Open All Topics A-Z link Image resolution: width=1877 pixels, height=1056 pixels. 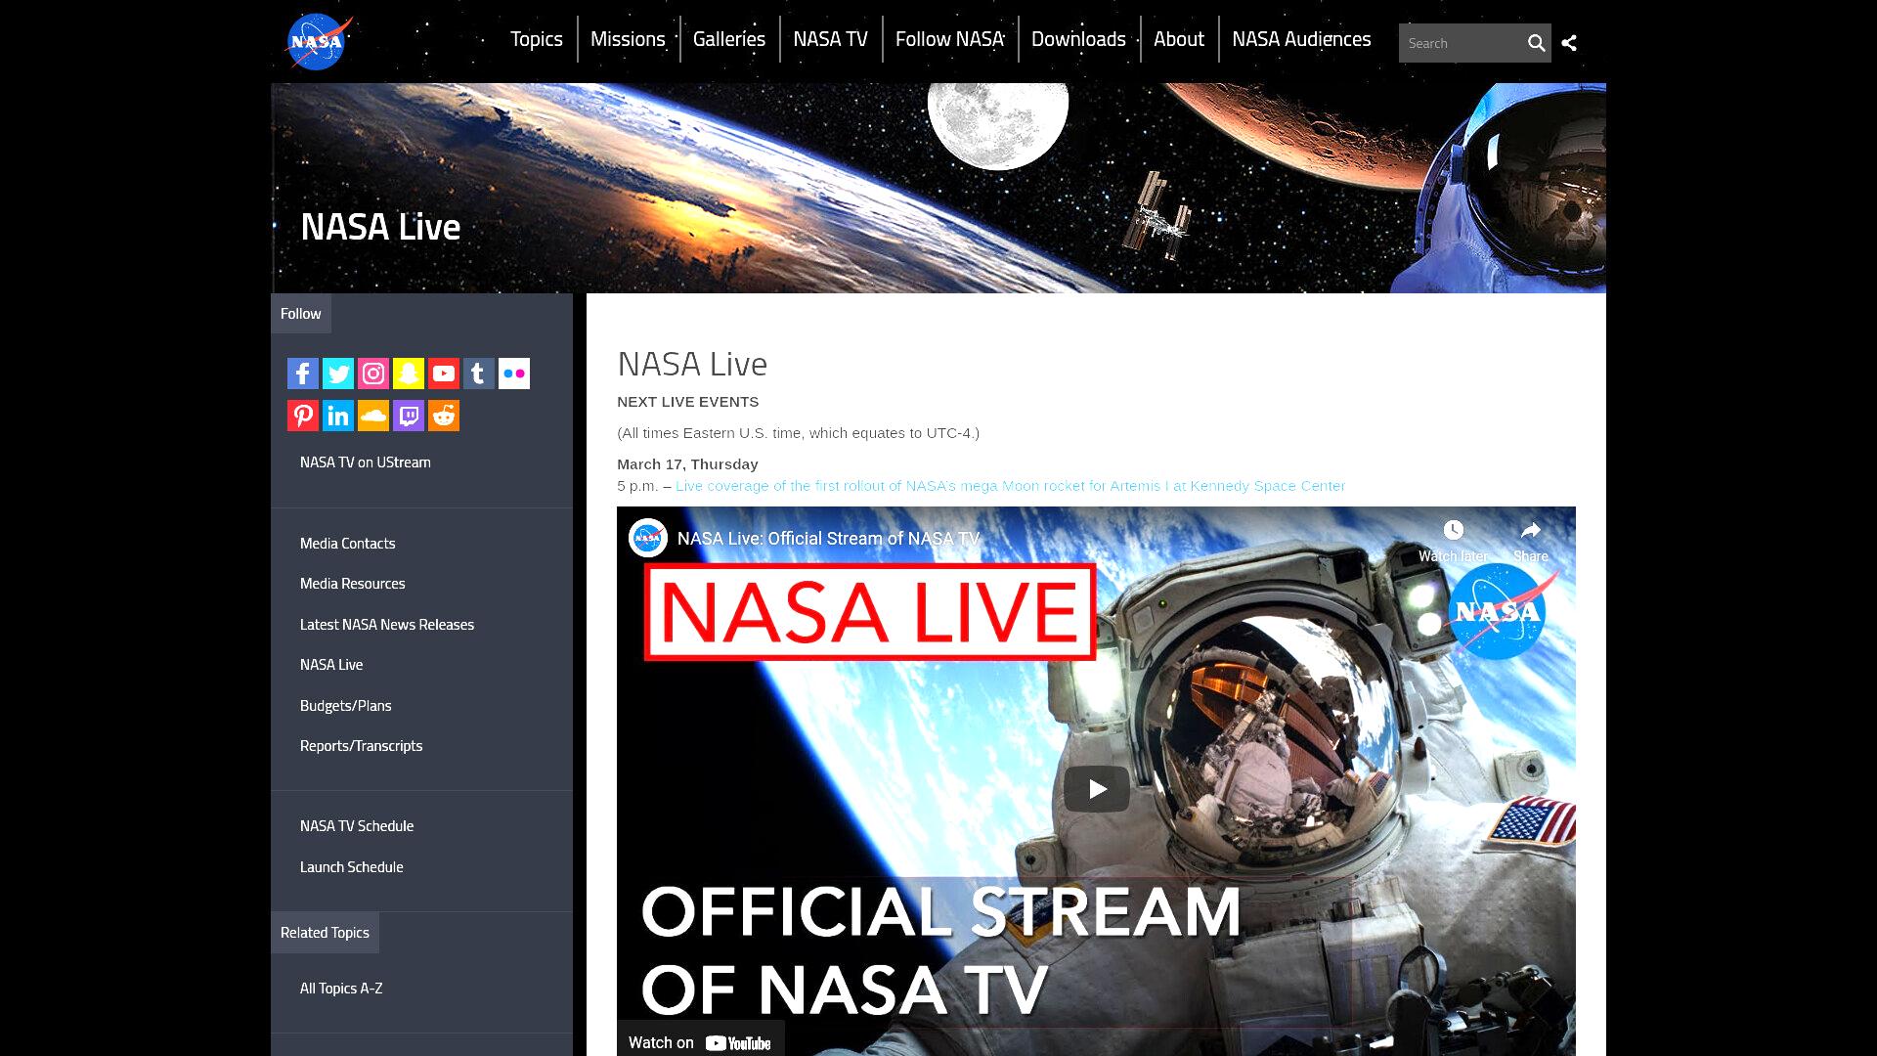341,989
